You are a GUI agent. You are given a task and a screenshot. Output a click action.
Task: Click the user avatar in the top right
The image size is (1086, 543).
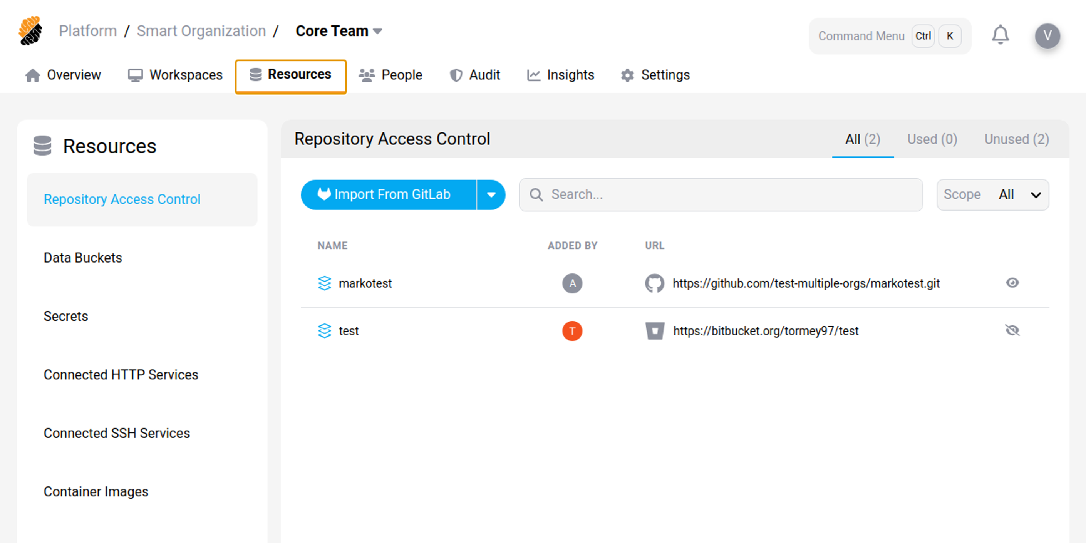point(1048,36)
